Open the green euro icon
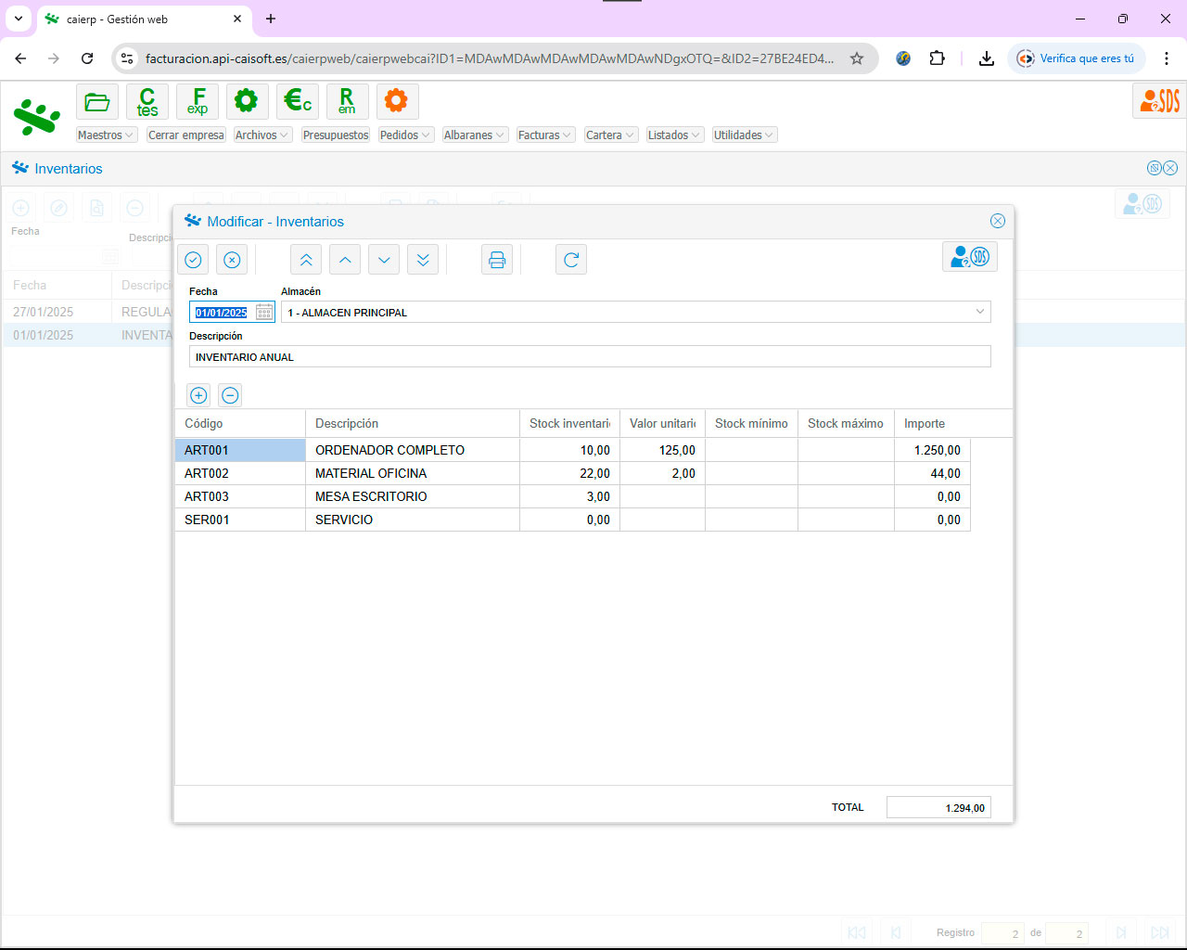This screenshot has width=1187, height=950. point(298,101)
